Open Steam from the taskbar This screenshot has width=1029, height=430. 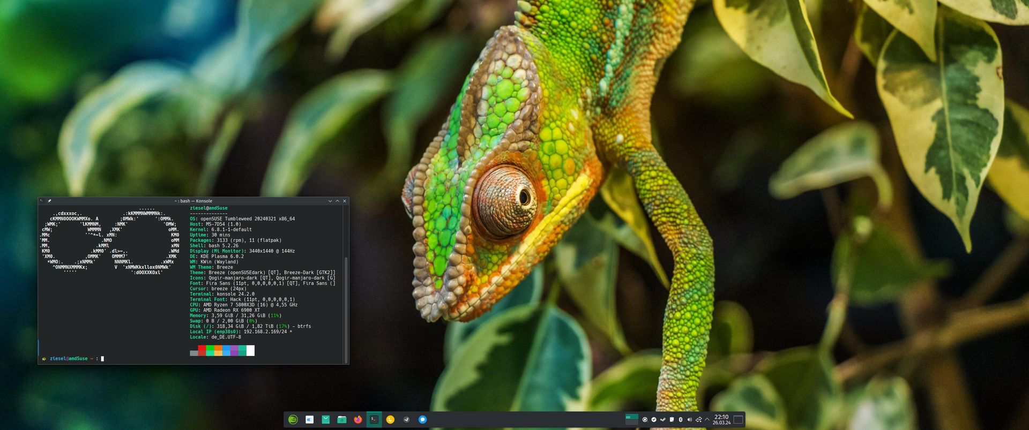pos(406,420)
